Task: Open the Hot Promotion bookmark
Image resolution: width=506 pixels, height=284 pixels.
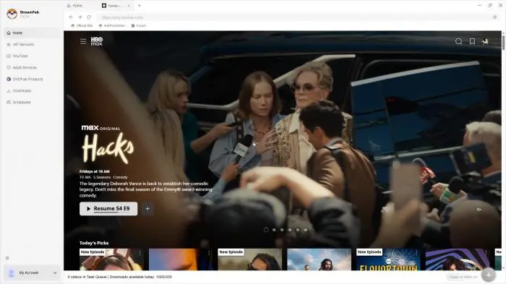Action: coord(111,25)
